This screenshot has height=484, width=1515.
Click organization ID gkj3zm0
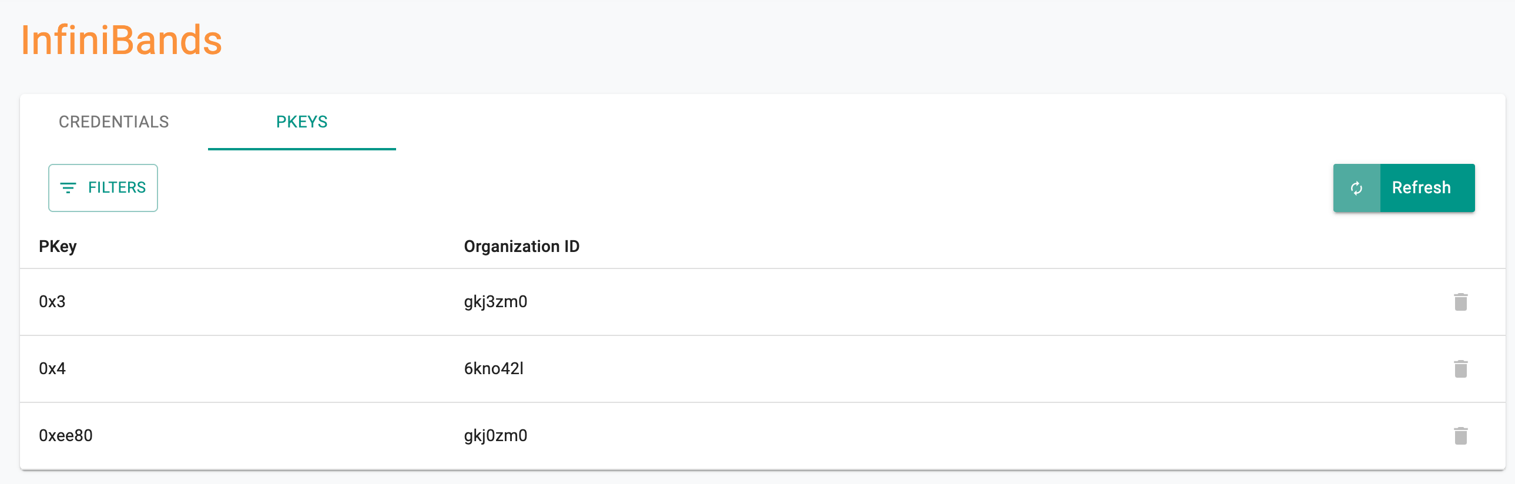point(495,302)
